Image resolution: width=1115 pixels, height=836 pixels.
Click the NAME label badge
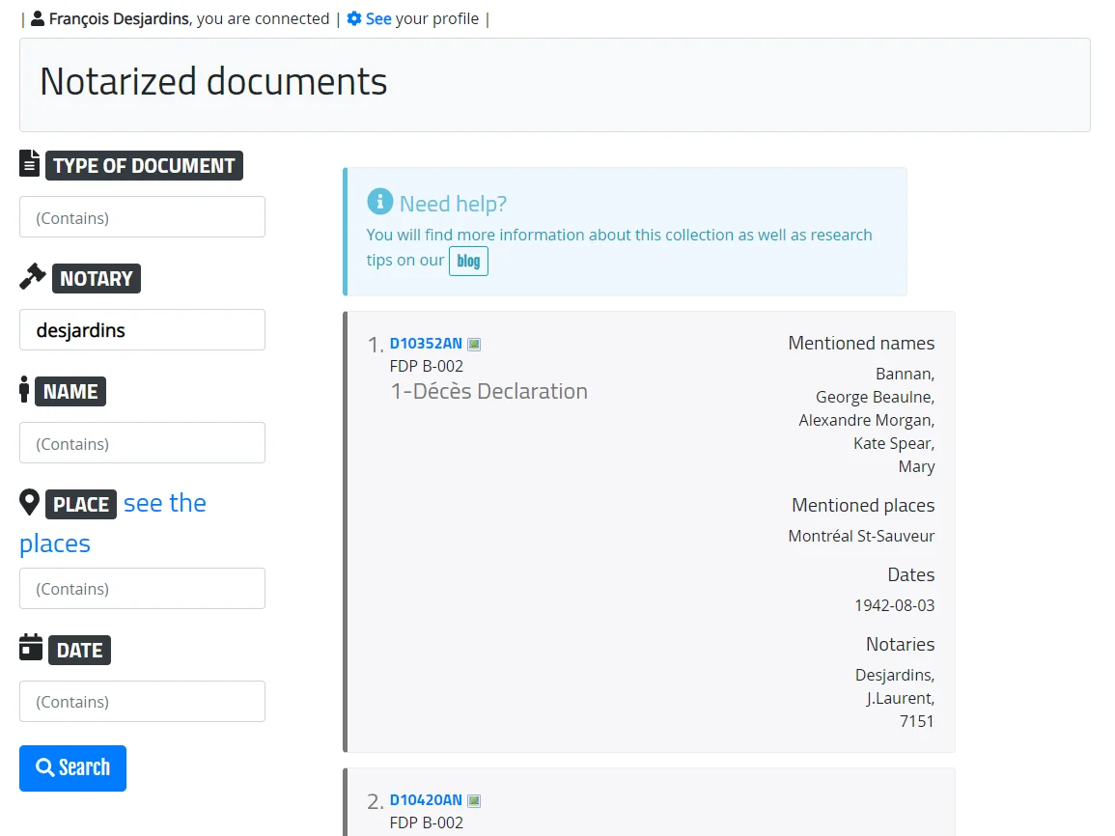coord(70,392)
